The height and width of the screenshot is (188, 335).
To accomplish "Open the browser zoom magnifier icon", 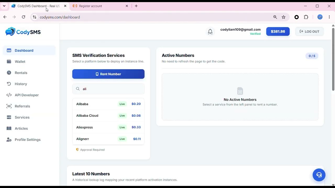I will click(275, 17).
